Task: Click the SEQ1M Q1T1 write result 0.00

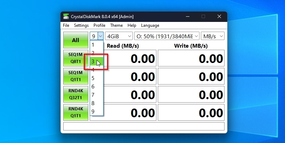Action: coord(191,76)
